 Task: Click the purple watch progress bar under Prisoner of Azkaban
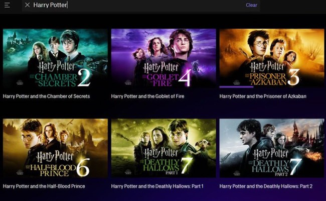[236, 86]
